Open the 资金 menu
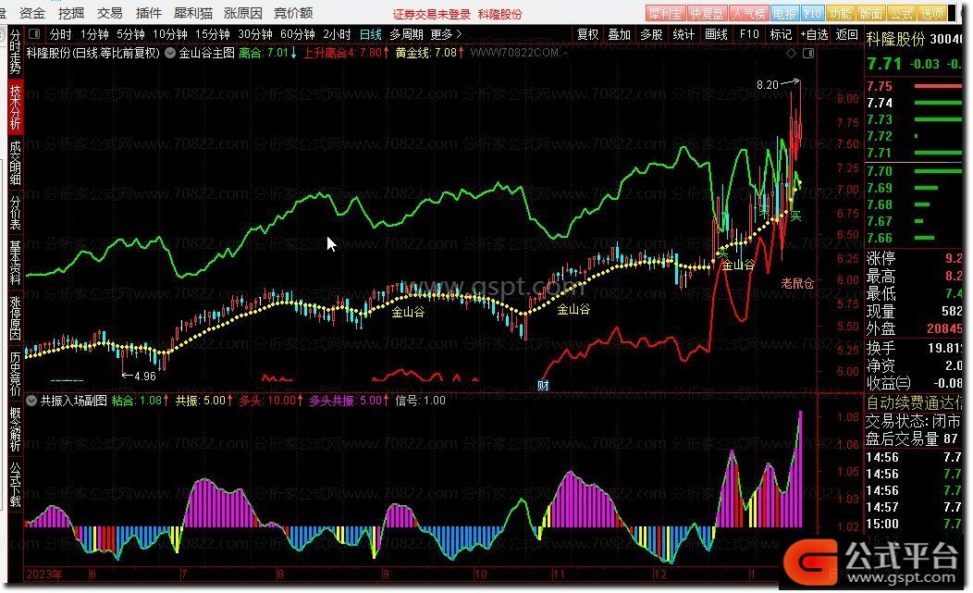 32,13
